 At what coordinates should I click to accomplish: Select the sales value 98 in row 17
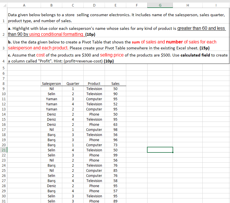pyautogui.click(x=115, y=129)
